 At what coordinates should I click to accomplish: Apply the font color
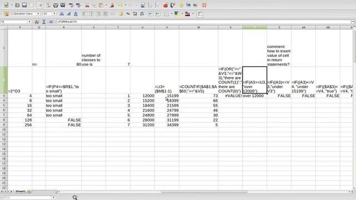tap(187, 14)
